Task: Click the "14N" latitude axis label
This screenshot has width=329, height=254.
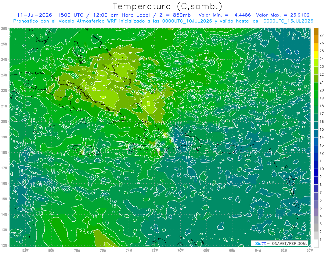Action: (x=4, y=214)
